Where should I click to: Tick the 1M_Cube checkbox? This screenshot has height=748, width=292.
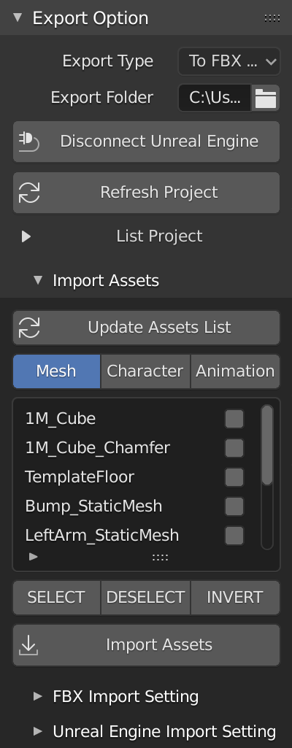pos(234,420)
